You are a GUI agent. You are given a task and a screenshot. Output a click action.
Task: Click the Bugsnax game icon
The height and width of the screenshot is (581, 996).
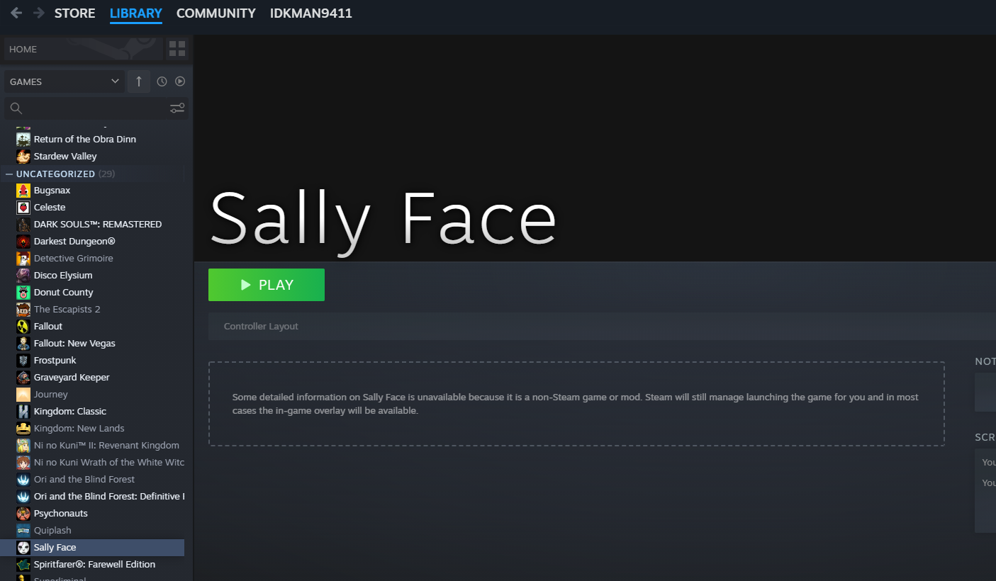pyautogui.click(x=23, y=191)
